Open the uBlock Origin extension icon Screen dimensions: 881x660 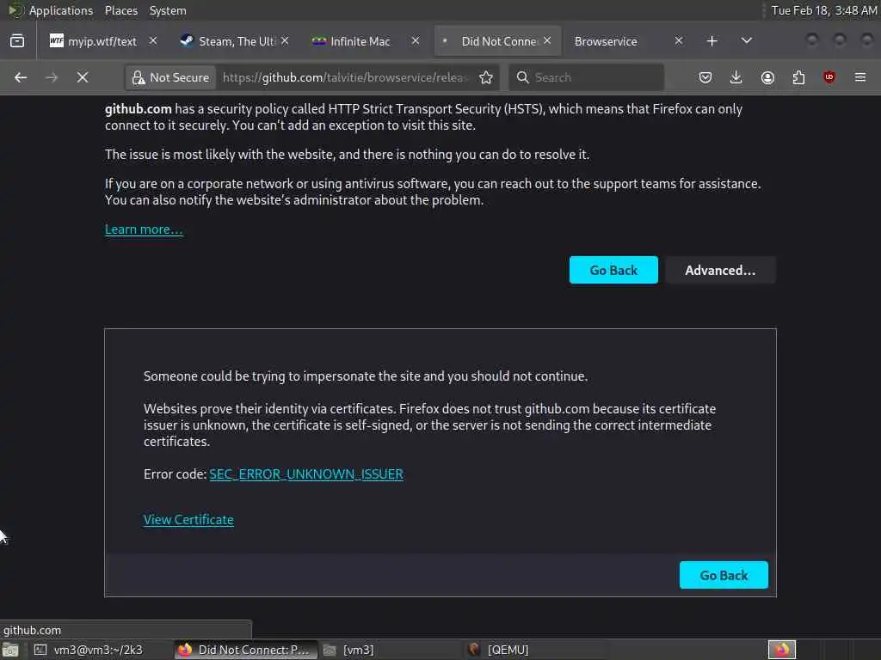pos(829,77)
